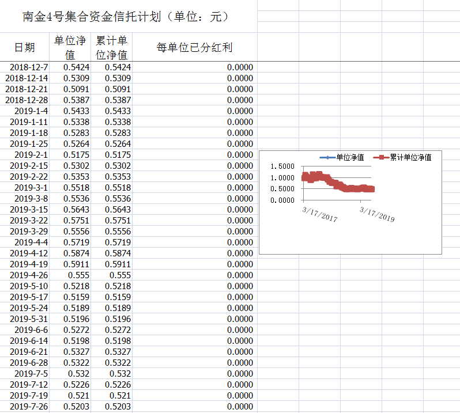Click 单位净值 value 0.555 for 2019-4-26
The image size is (460, 413).
[x=70, y=275]
